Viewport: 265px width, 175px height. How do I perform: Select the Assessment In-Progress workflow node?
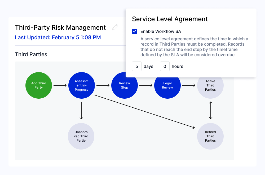coord(82,85)
